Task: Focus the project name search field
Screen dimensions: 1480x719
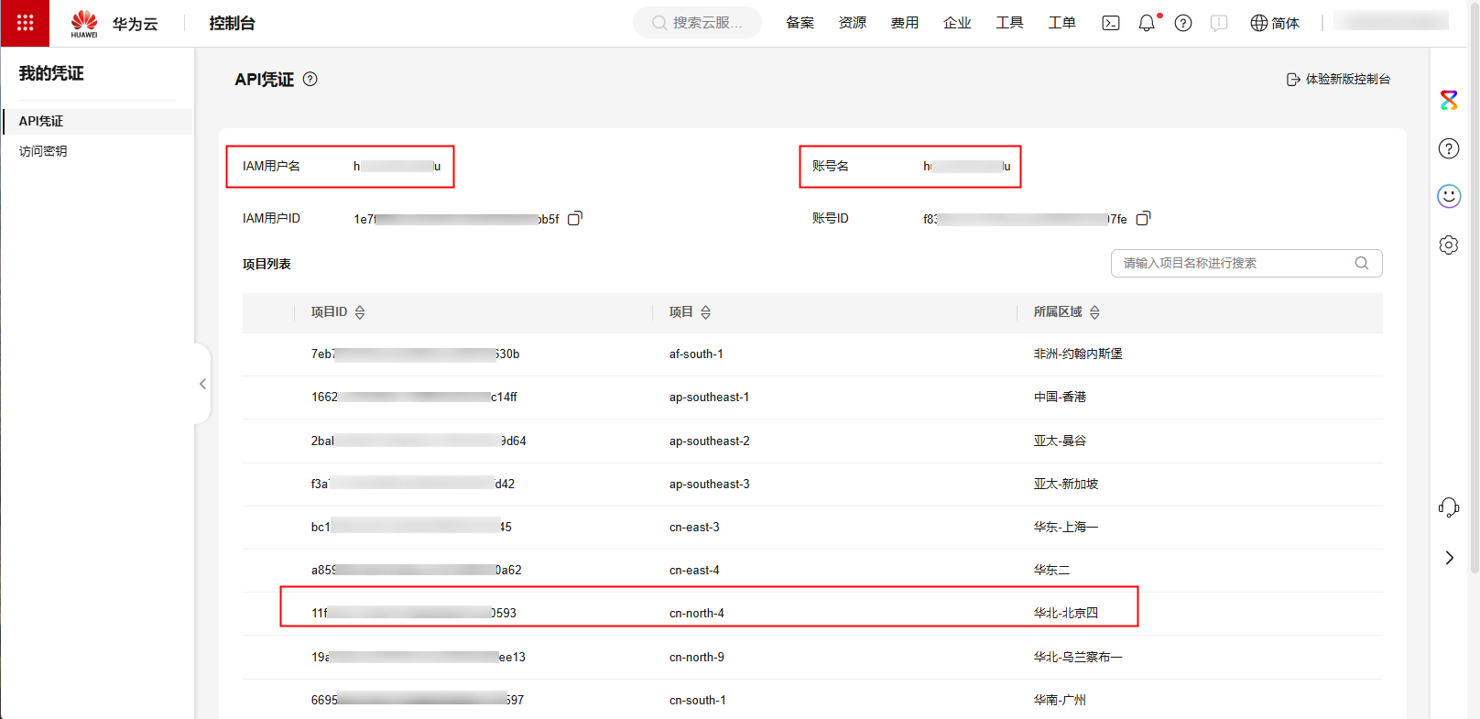Action: click(x=1246, y=263)
